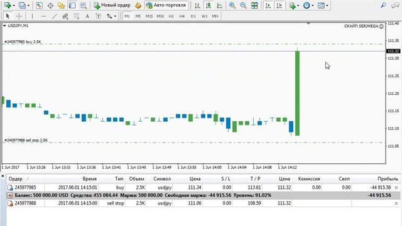Zoom in the chart
The width and height of the screenshot is (402, 226).
point(232,5)
